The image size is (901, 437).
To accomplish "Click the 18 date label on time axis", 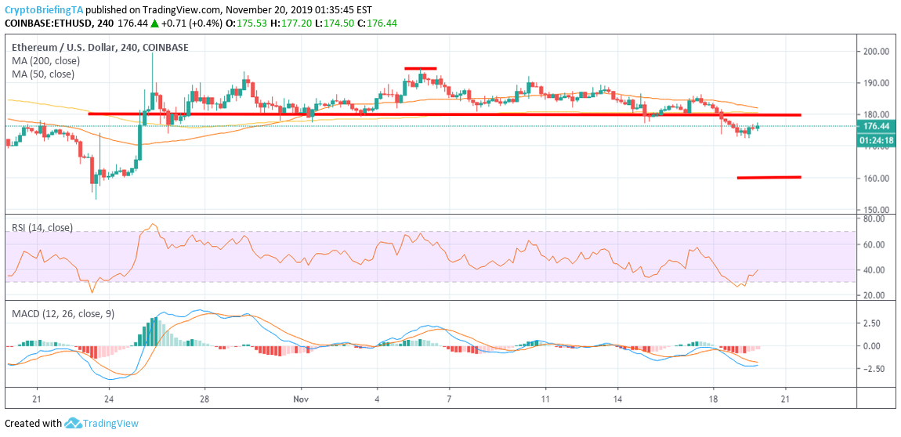I will pos(715,398).
